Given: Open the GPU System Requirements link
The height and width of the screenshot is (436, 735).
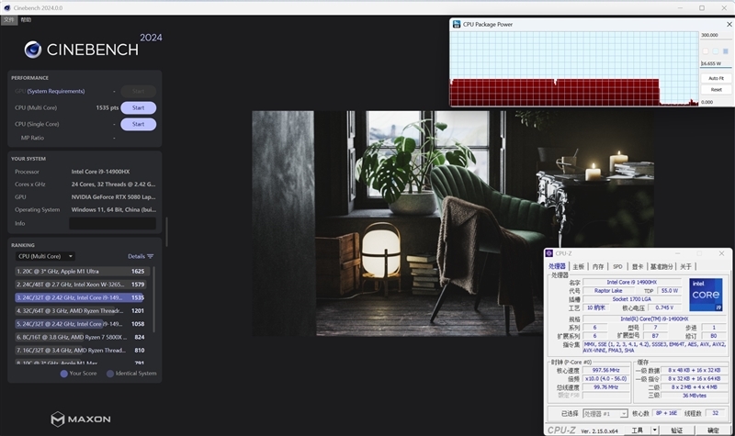Looking at the screenshot, I should click(x=56, y=91).
